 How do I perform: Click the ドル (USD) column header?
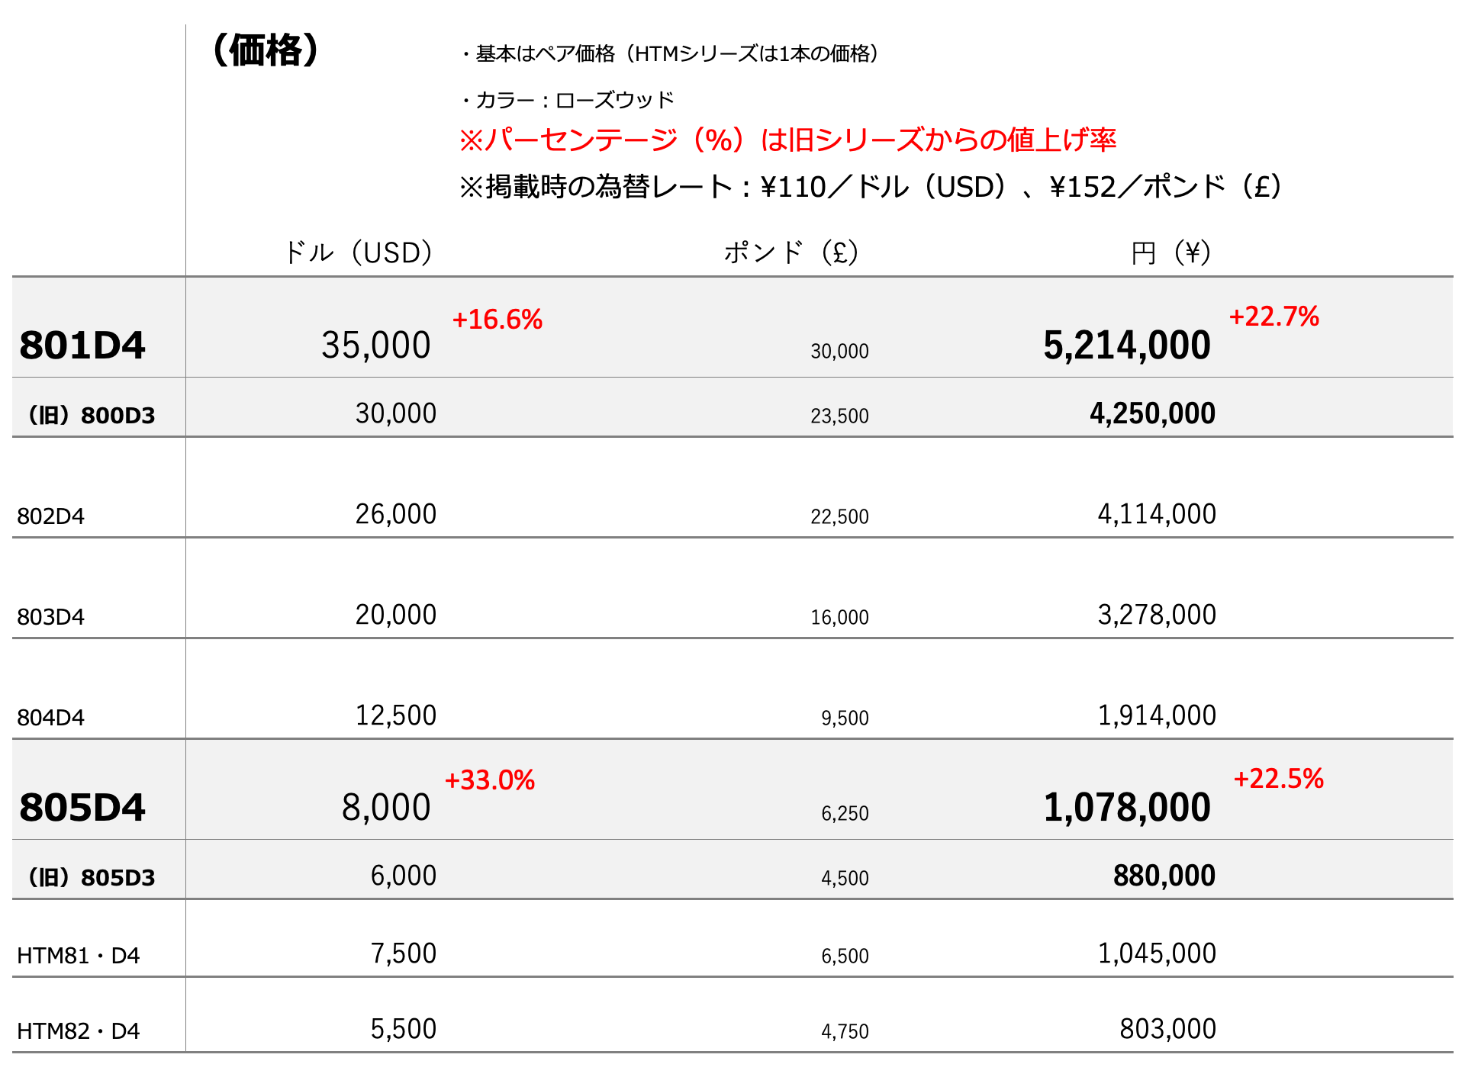click(x=359, y=252)
